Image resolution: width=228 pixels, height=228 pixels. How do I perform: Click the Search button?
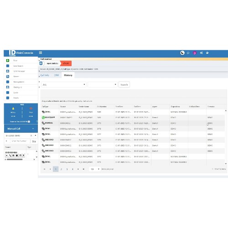click(x=124, y=85)
